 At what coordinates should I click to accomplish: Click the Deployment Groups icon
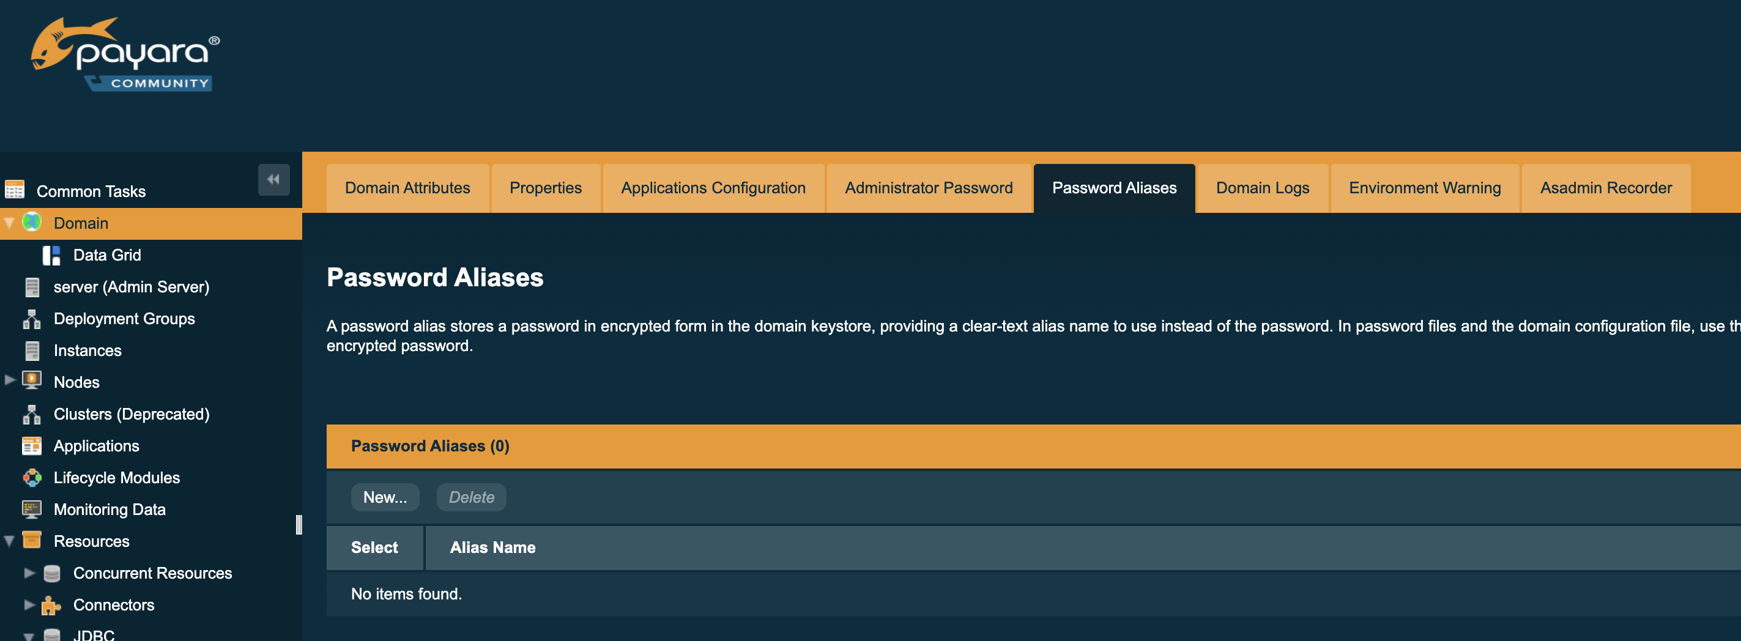31,318
